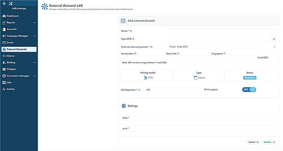
Task: Click the Macros braces icon
Action: click(x=4, y=56)
